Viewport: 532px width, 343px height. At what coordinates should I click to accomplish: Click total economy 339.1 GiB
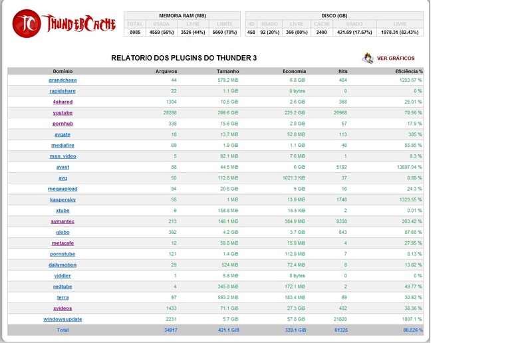[295, 330]
